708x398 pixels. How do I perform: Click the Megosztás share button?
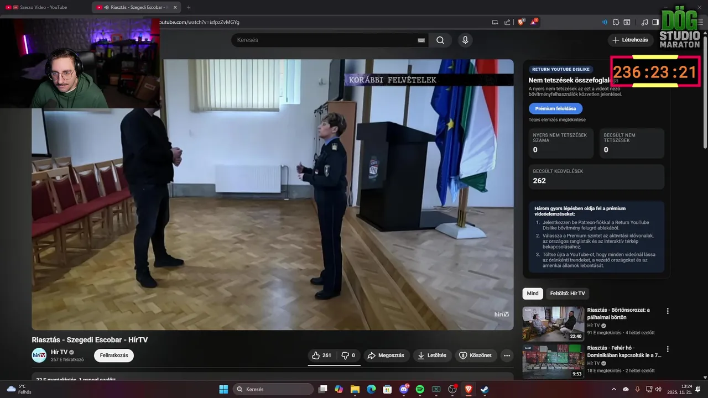coord(386,355)
